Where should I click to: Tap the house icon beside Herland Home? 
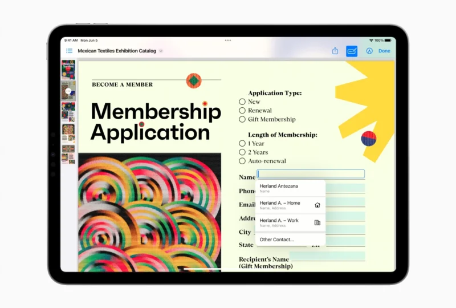pyautogui.click(x=317, y=205)
